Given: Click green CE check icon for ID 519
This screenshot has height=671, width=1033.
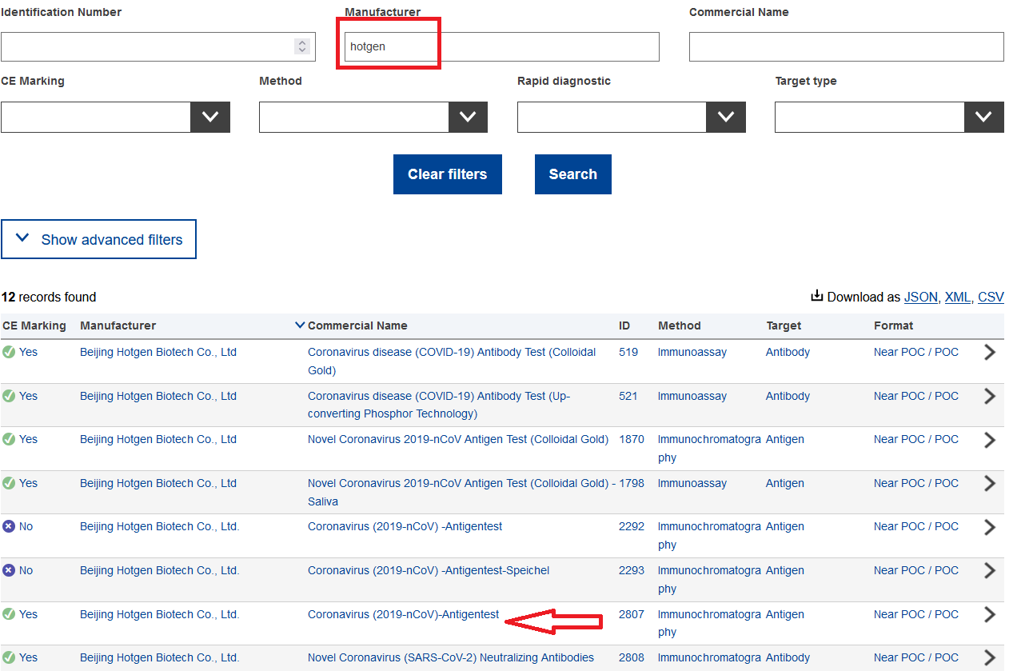Looking at the screenshot, I should (9, 352).
